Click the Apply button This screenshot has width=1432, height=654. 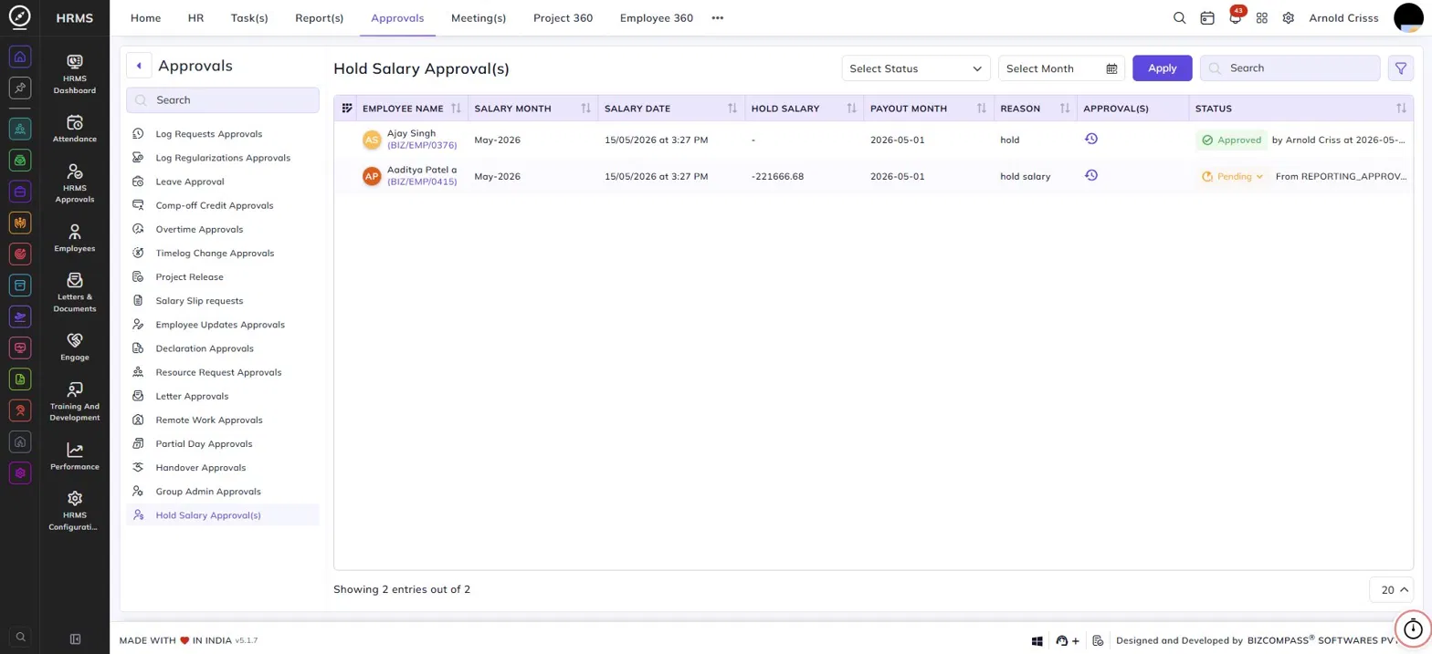tap(1162, 68)
